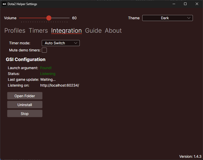Open the About tab
The height and width of the screenshot is (160, 203).
(113, 31)
